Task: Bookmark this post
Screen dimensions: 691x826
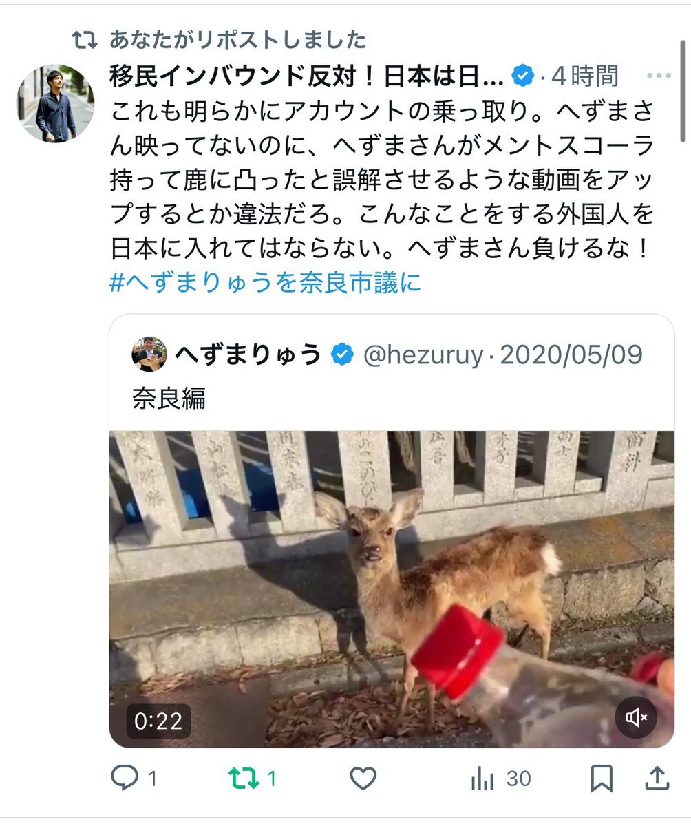Action: [x=602, y=779]
